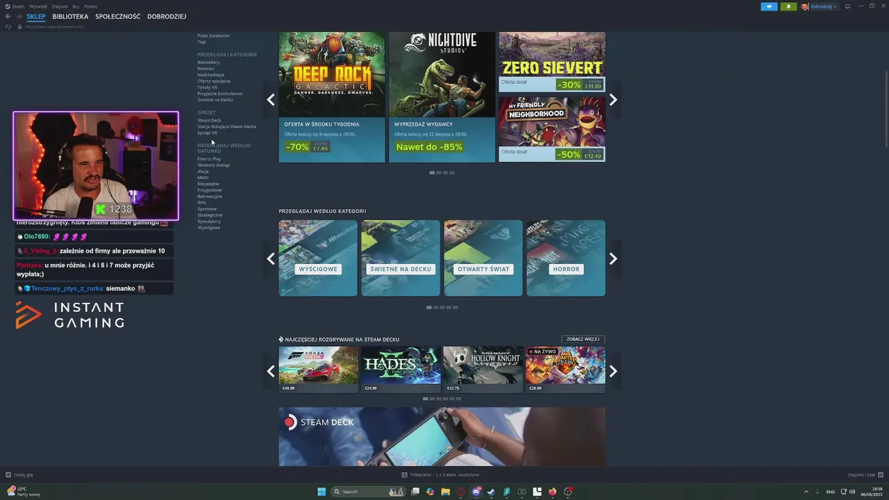Open the HORROR category tile
This screenshot has height=500, width=889.
[x=565, y=258]
